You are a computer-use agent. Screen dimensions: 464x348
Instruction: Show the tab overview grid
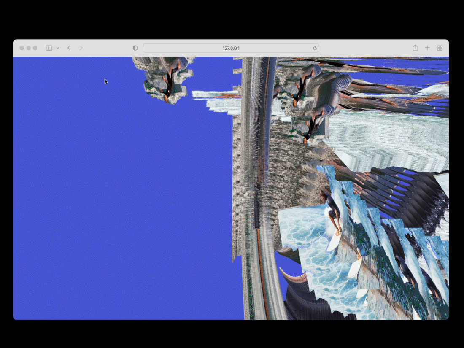(x=440, y=48)
